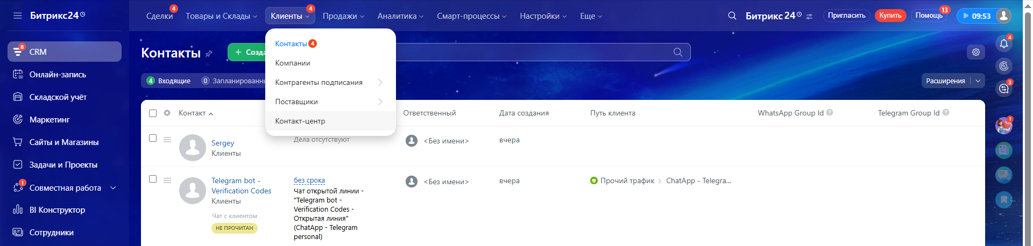Open table column settings gear icon
The image size is (1033, 246).
click(x=167, y=113)
